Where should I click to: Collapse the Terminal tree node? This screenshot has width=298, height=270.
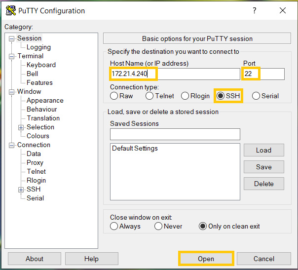[x=12, y=56]
